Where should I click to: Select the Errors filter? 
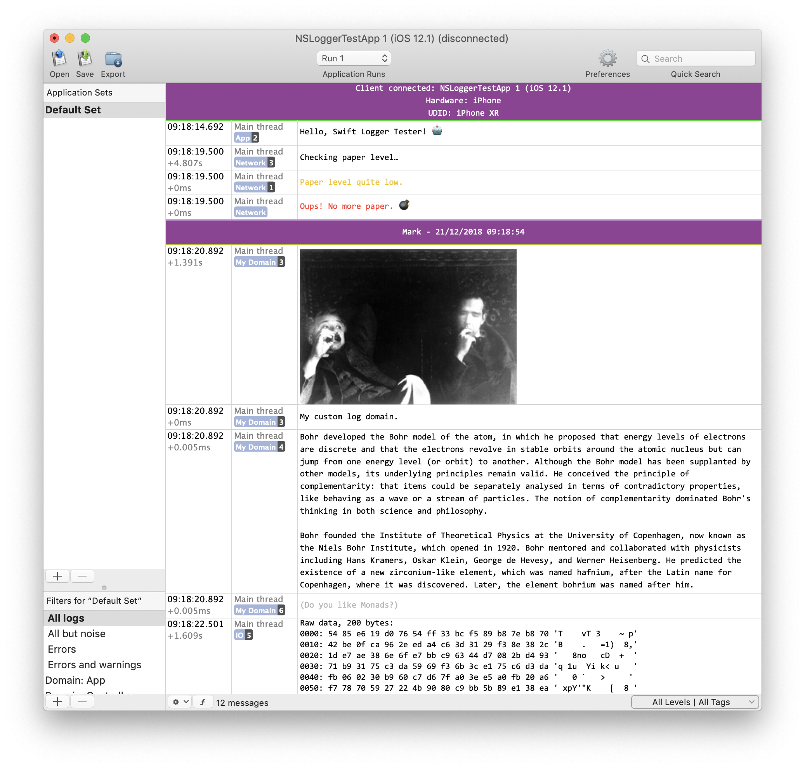point(62,649)
